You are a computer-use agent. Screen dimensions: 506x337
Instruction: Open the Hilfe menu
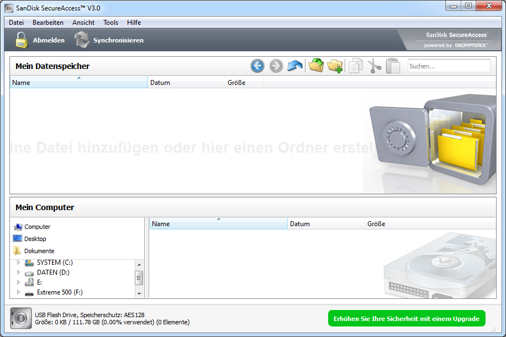(x=134, y=23)
